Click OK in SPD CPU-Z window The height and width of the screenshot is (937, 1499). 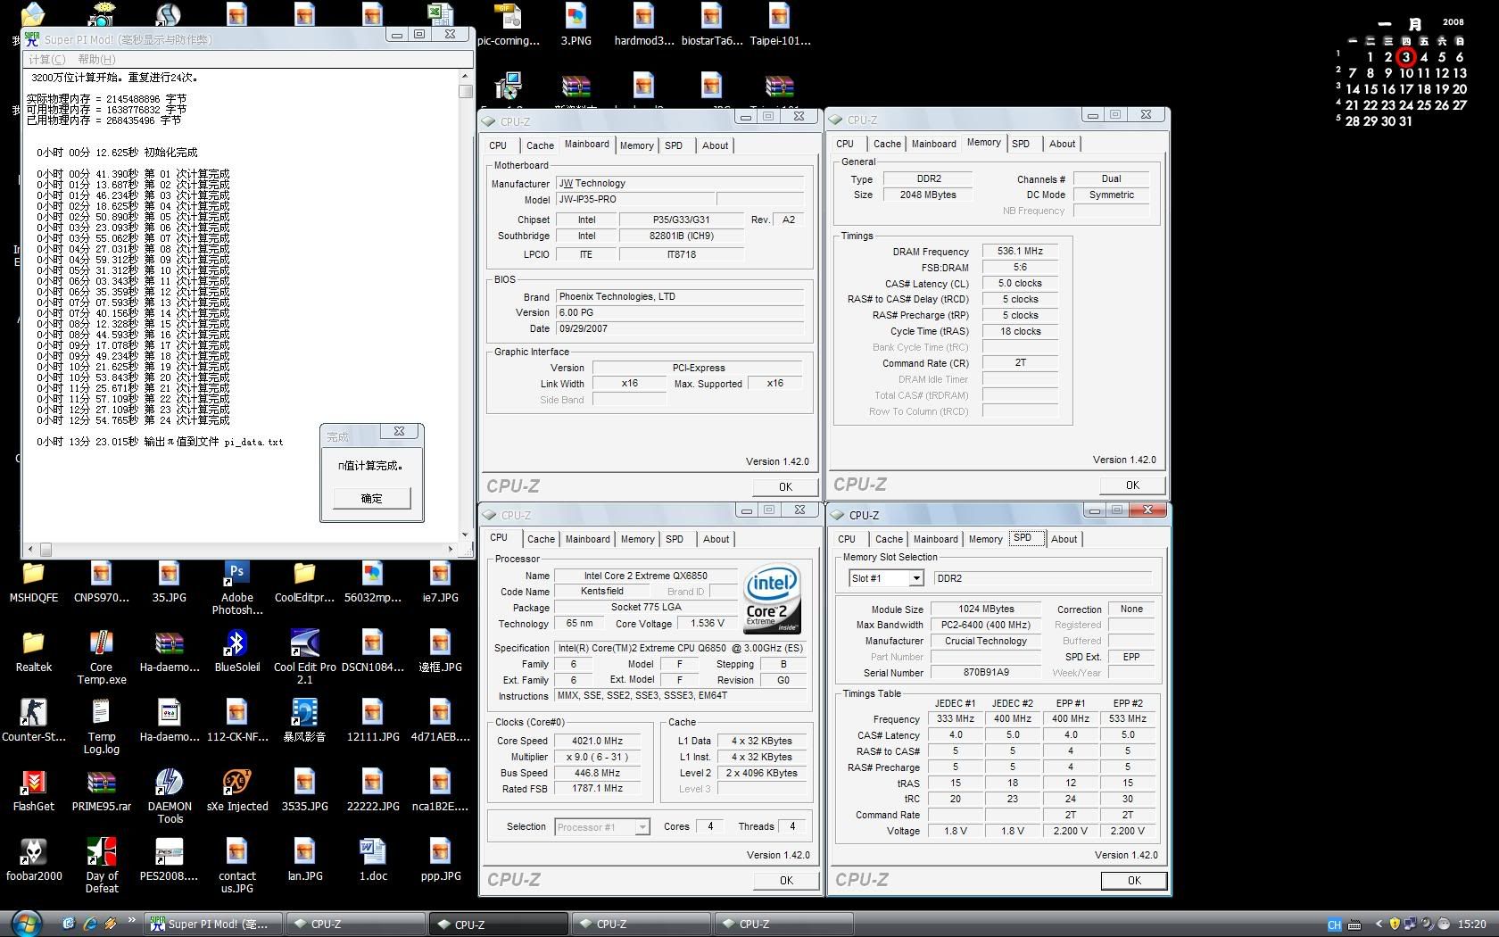[1134, 881]
